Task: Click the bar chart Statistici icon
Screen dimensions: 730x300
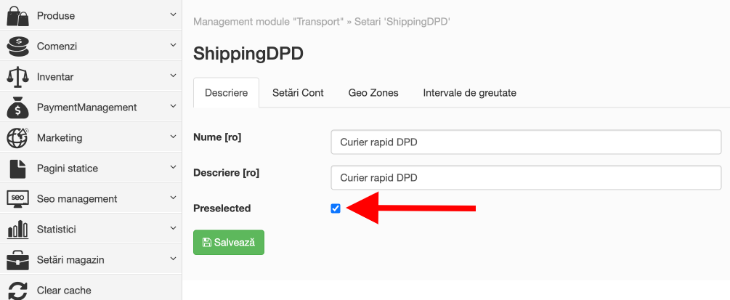Action: click(17, 230)
